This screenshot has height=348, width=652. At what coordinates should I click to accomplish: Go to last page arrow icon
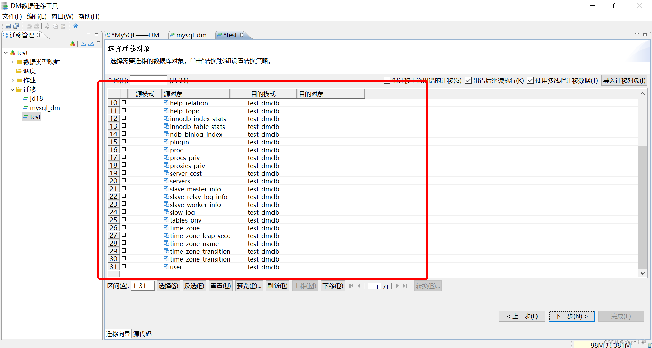(405, 286)
